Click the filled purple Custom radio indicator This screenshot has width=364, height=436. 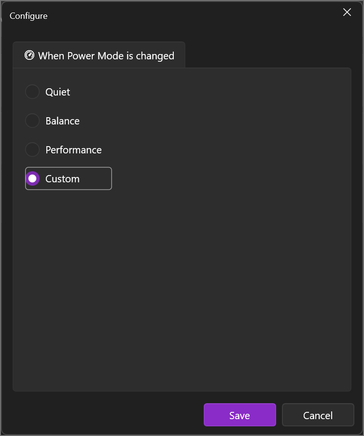[32, 178]
